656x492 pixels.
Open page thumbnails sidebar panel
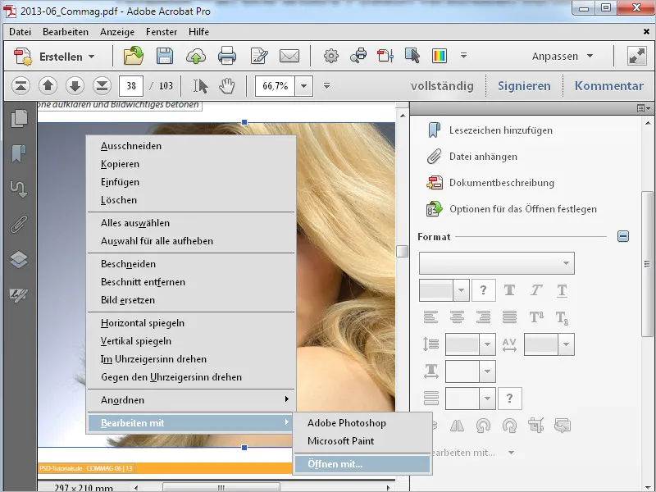[19, 119]
